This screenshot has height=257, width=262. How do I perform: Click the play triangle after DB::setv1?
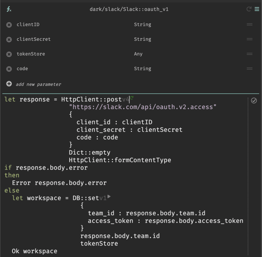(109, 196)
